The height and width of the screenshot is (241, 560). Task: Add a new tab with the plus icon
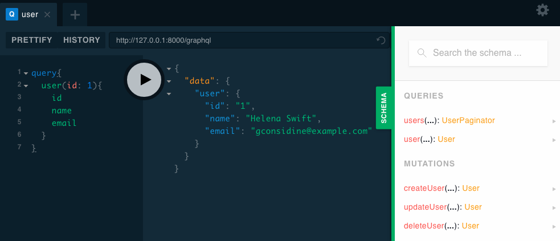75,15
